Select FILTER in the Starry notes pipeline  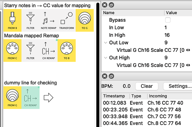pos(30,20)
